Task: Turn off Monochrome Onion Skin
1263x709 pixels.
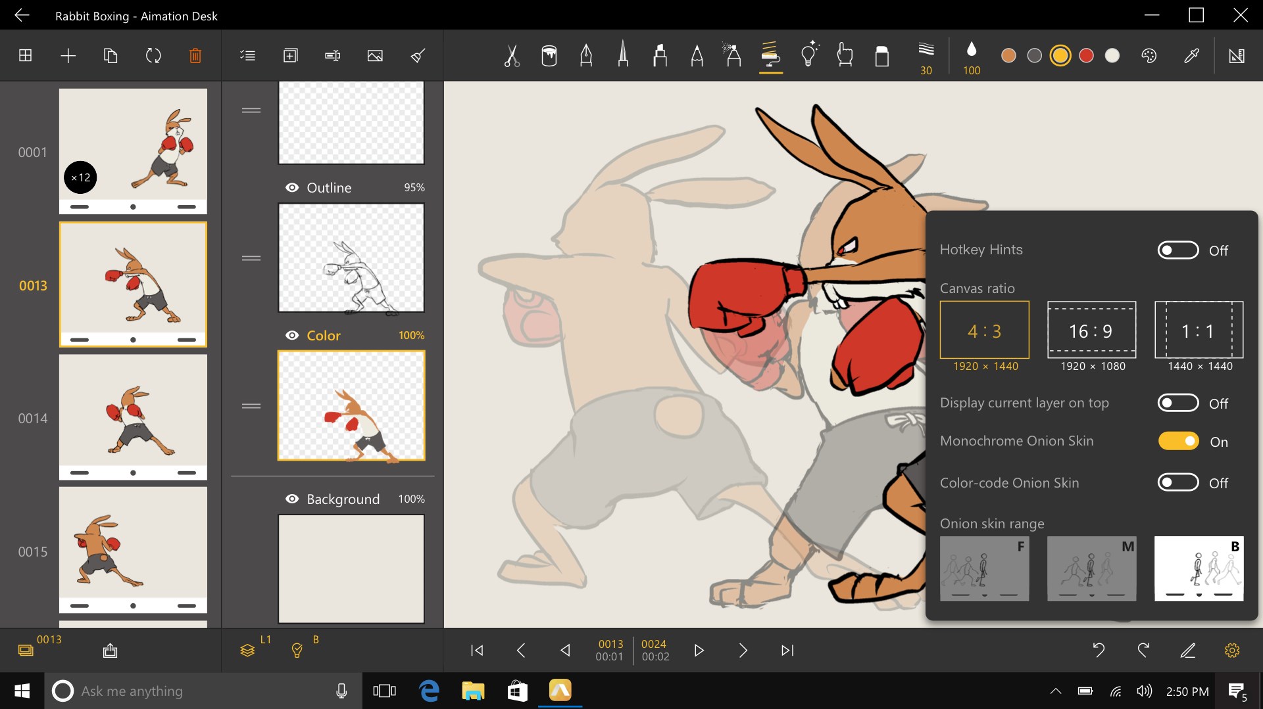Action: pyautogui.click(x=1179, y=442)
